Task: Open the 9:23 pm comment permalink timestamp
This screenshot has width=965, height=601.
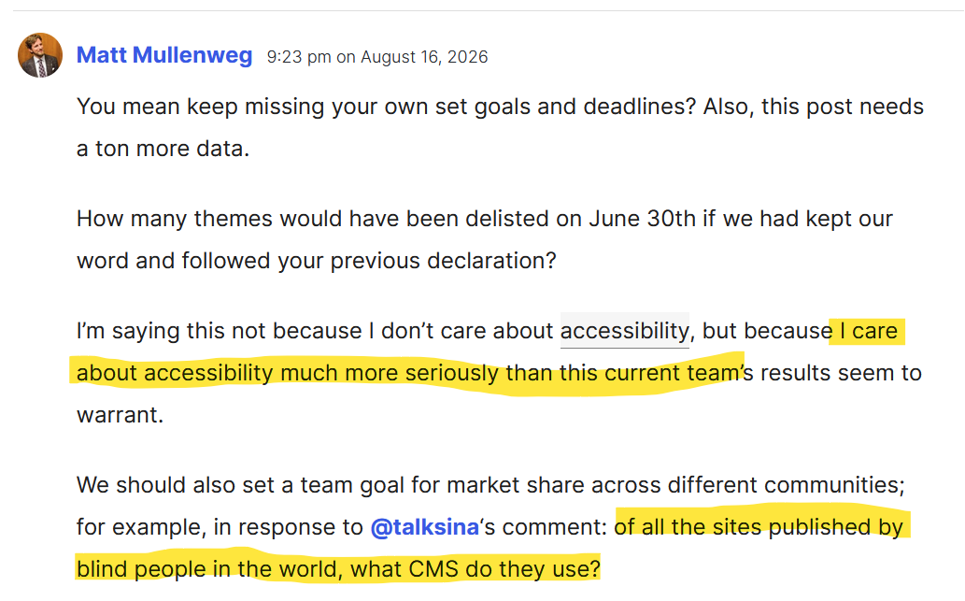Action: [377, 57]
